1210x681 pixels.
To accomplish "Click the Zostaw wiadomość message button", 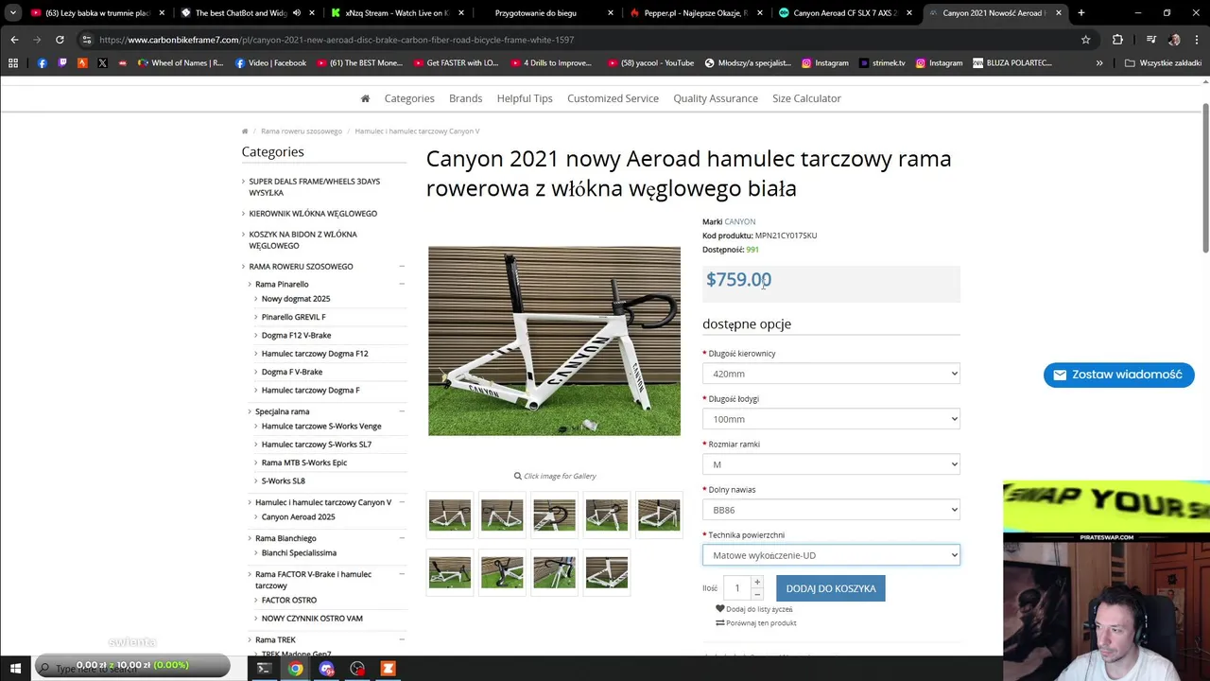I will pos(1119,375).
